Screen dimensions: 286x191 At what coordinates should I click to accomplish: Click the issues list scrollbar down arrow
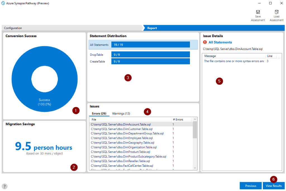tap(195, 168)
